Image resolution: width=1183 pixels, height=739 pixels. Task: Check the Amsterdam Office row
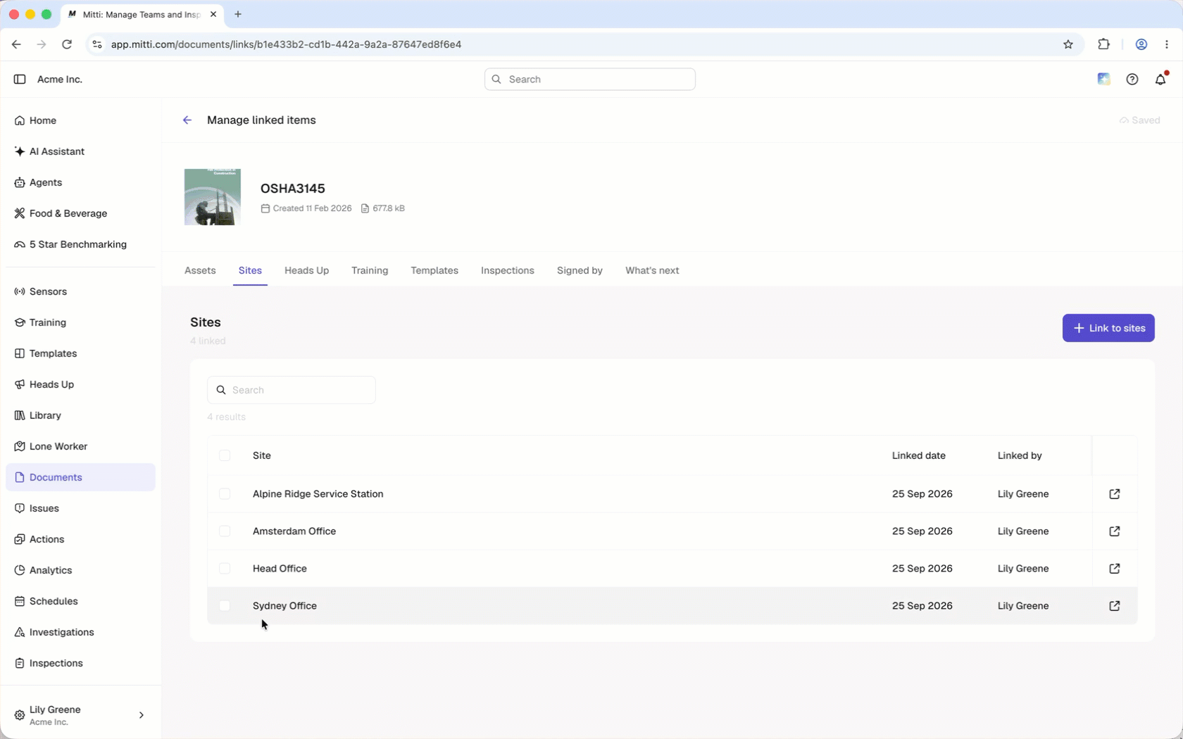(x=225, y=531)
